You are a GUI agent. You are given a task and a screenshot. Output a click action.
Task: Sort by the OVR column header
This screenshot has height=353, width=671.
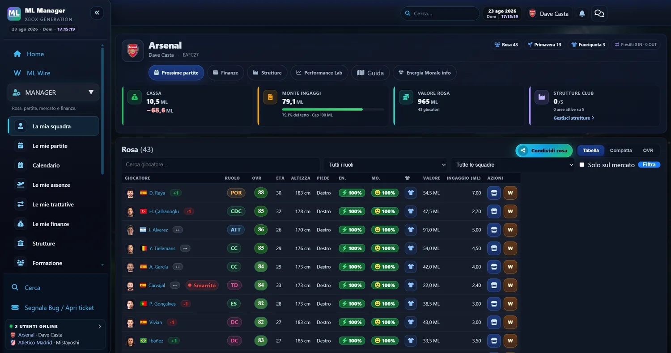coord(256,178)
